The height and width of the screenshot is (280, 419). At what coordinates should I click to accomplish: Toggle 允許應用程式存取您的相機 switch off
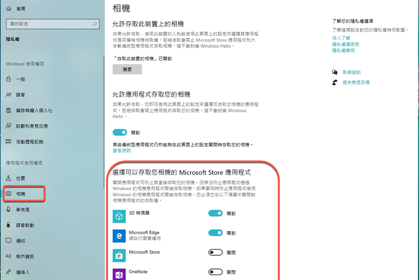pos(120,132)
